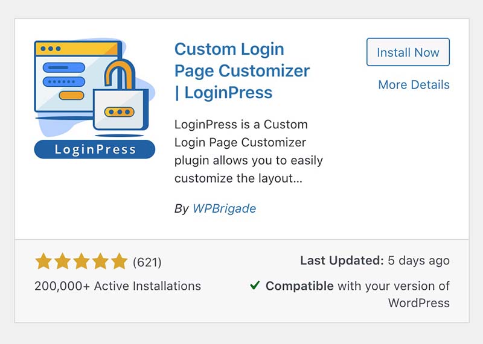Click the LoginPress plugin logo thumbnail
Screen dimensions: 483x344
pyautogui.click(x=95, y=99)
